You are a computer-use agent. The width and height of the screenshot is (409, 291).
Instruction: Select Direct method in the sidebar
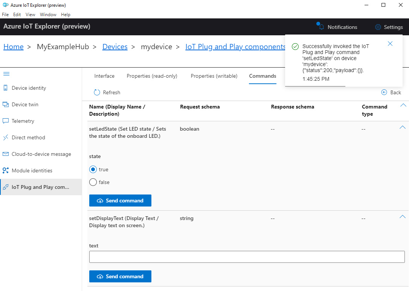coord(28,137)
